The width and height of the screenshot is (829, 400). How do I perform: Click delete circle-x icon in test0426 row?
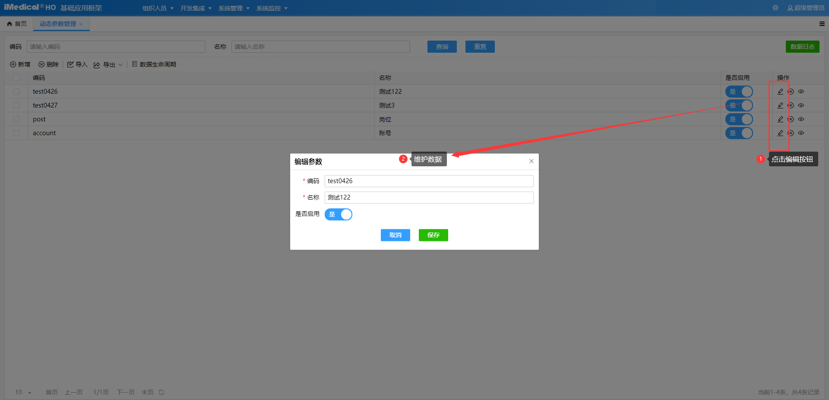[791, 92]
